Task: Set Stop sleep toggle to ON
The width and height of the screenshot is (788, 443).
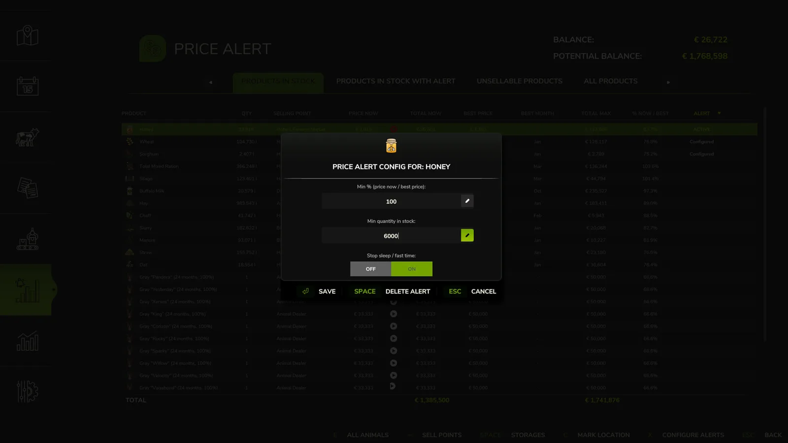Action: (412, 269)
